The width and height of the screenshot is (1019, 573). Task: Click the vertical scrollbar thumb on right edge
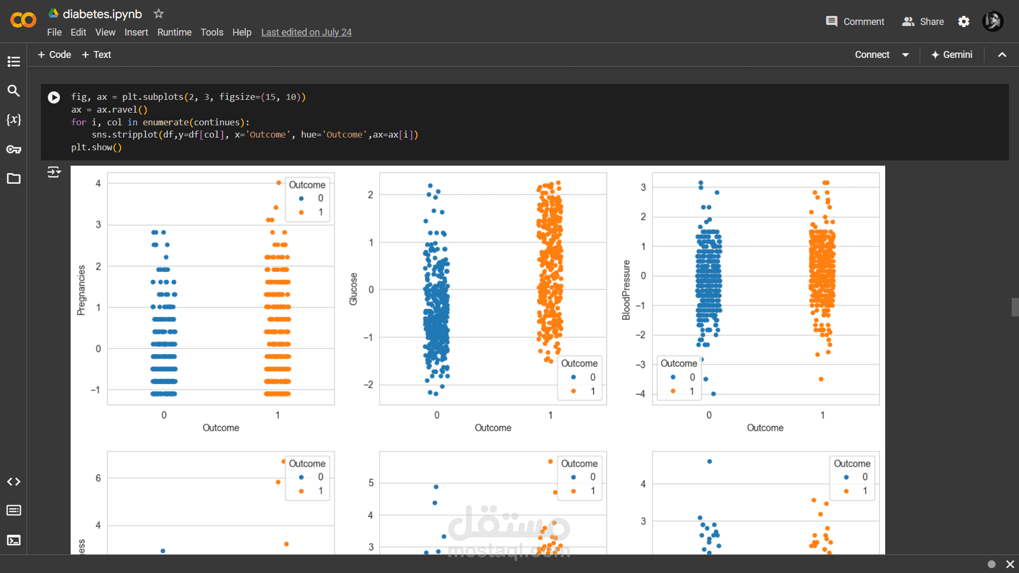(x=1015, y=307)
